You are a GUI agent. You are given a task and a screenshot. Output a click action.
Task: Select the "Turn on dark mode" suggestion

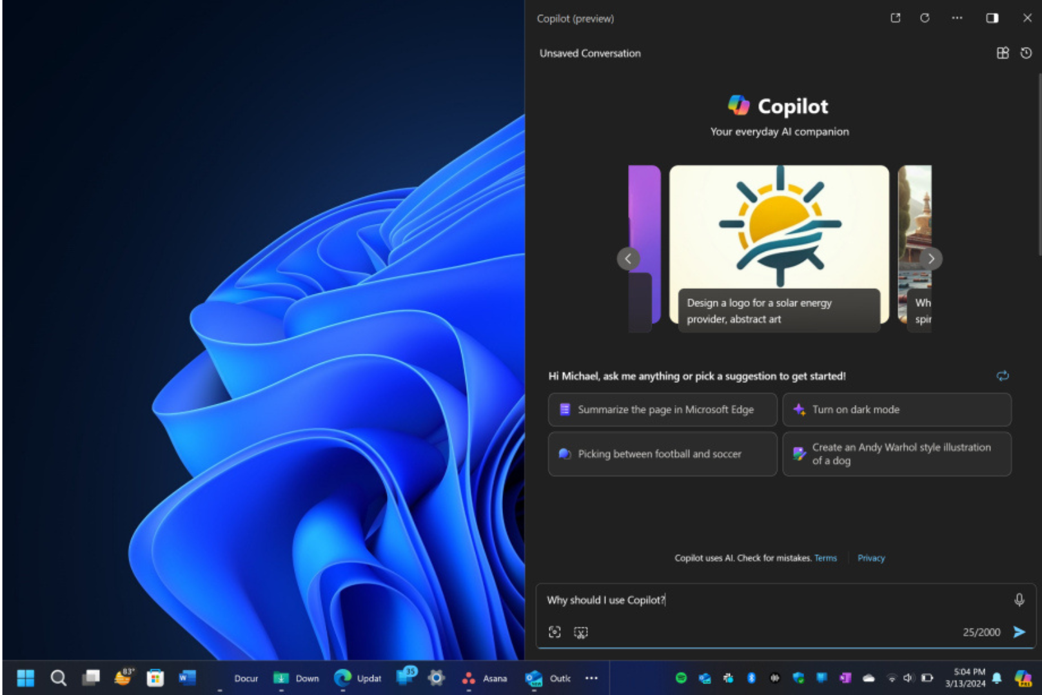coord(896,409)
